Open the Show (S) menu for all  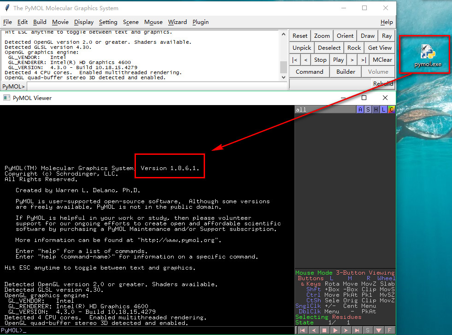[368, 110]
